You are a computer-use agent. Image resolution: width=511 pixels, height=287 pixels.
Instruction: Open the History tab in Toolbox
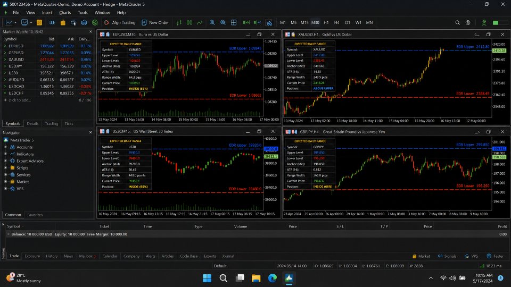point(52,256)
